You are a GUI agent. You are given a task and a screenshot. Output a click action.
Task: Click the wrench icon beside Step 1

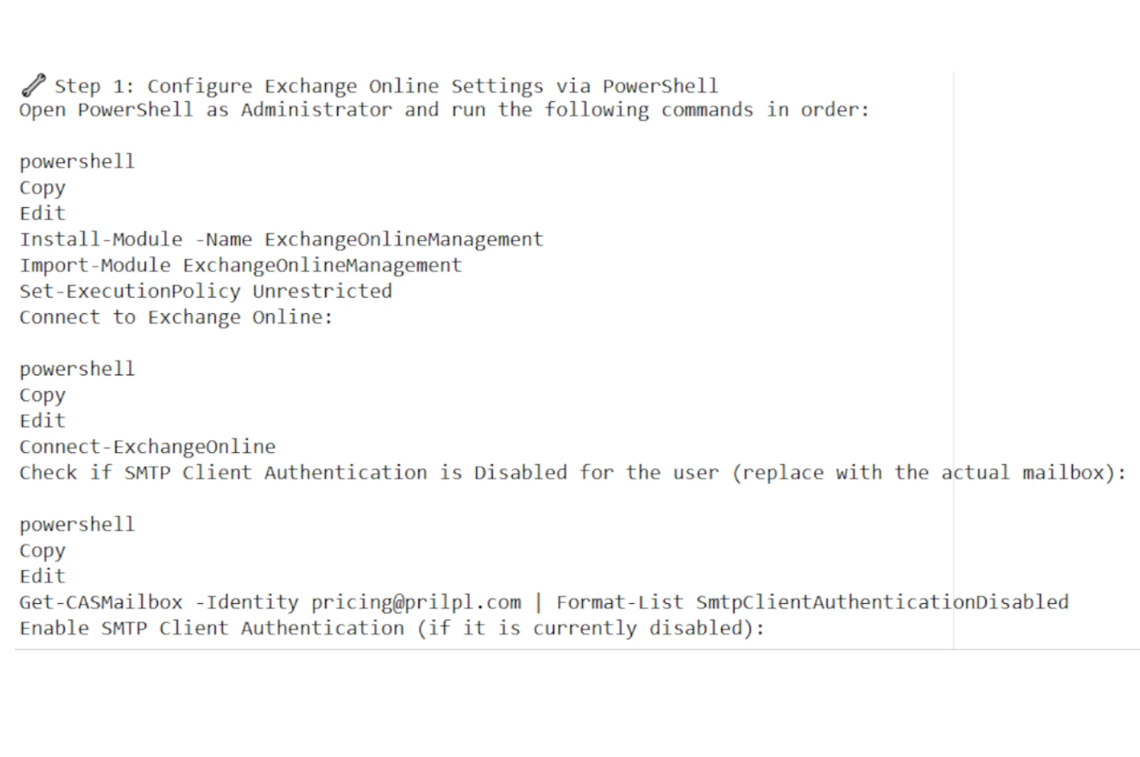(33, 85)
